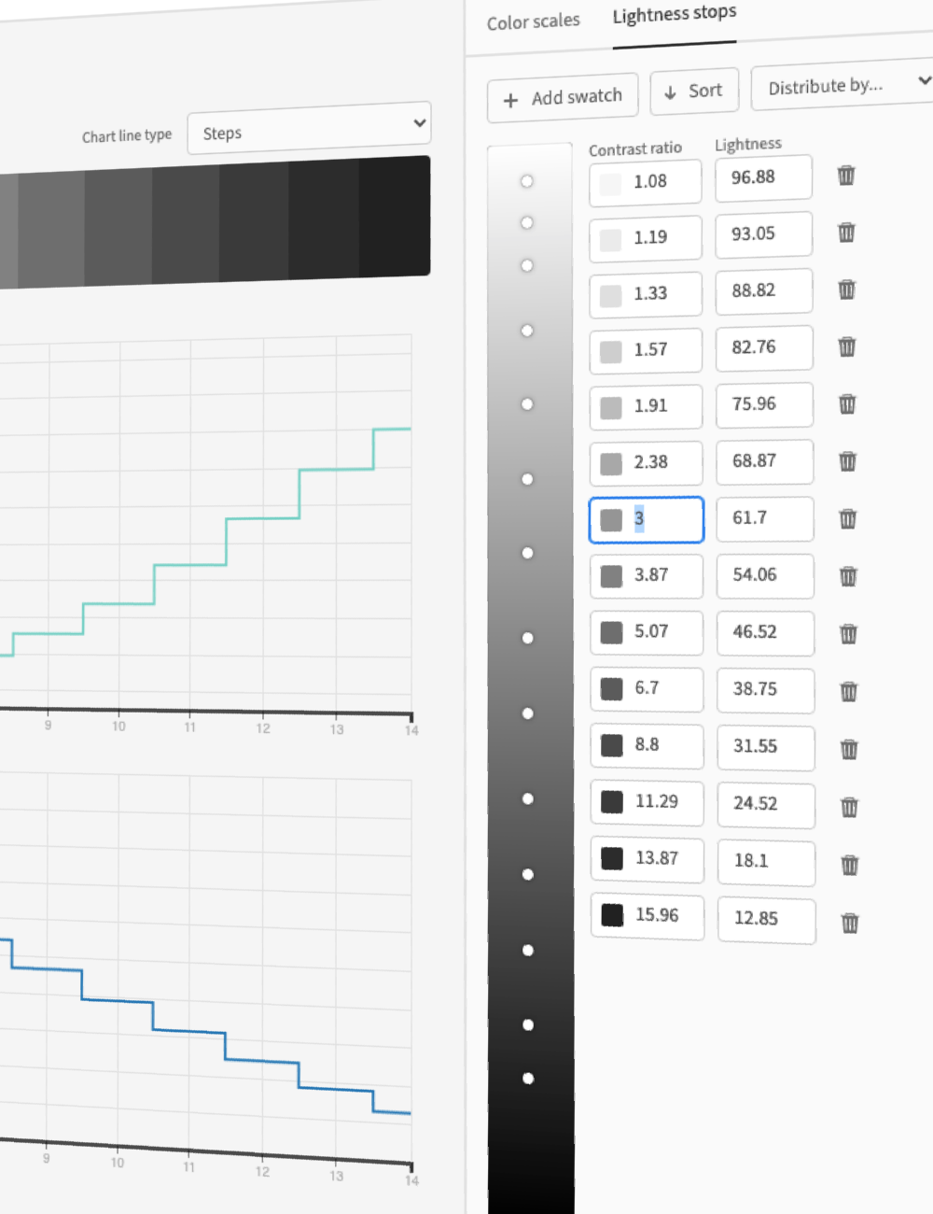Delete the 68.87 lightness swatch
This screenshot has height=1214, width=933.
847,461
